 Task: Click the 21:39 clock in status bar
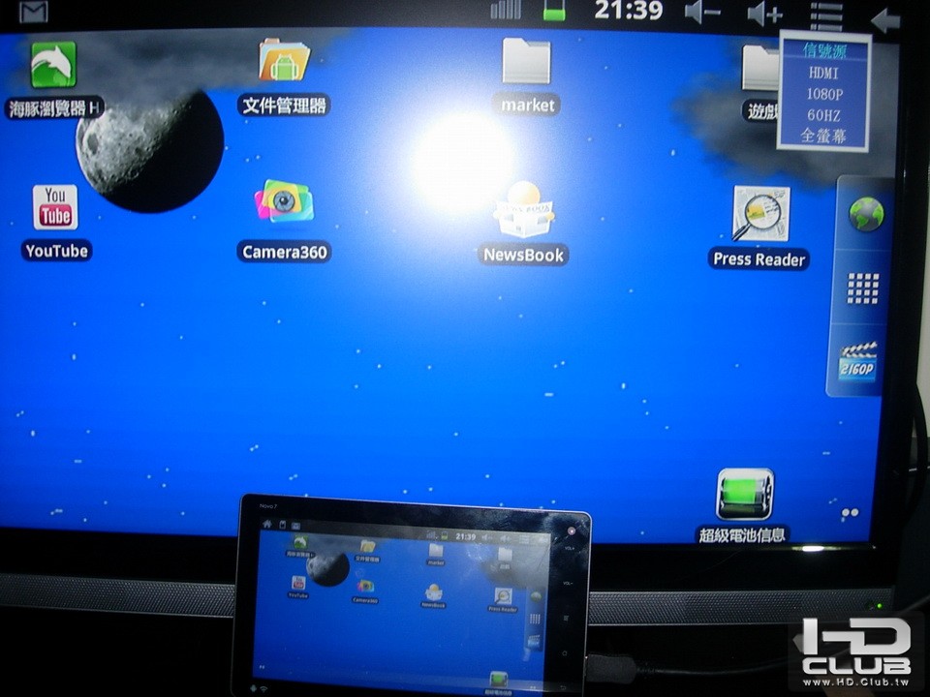628,10
